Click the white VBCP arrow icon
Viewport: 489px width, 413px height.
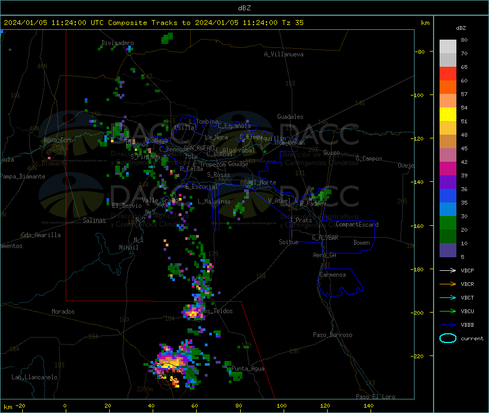click(448, 270)
